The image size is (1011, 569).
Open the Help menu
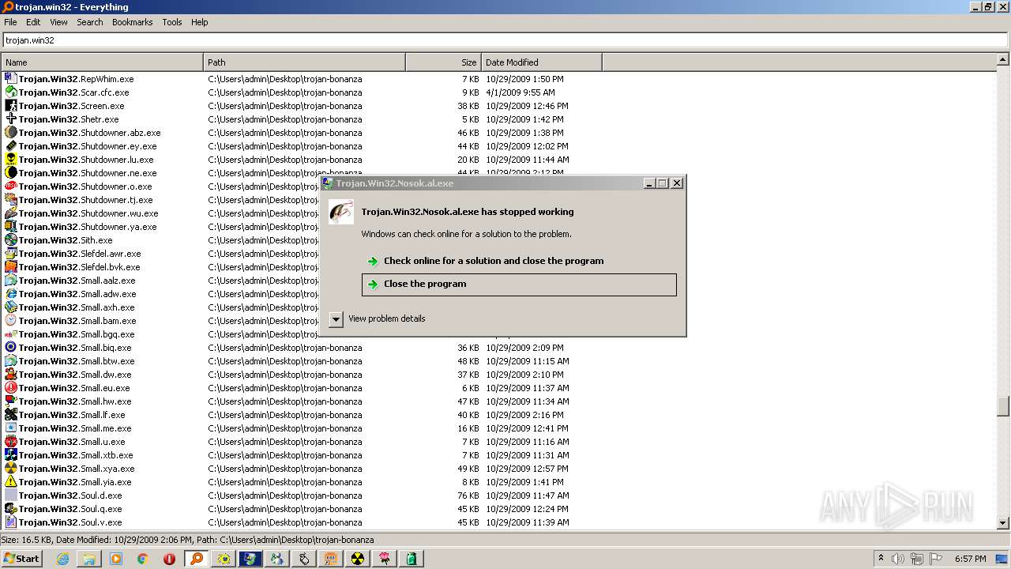200,22
